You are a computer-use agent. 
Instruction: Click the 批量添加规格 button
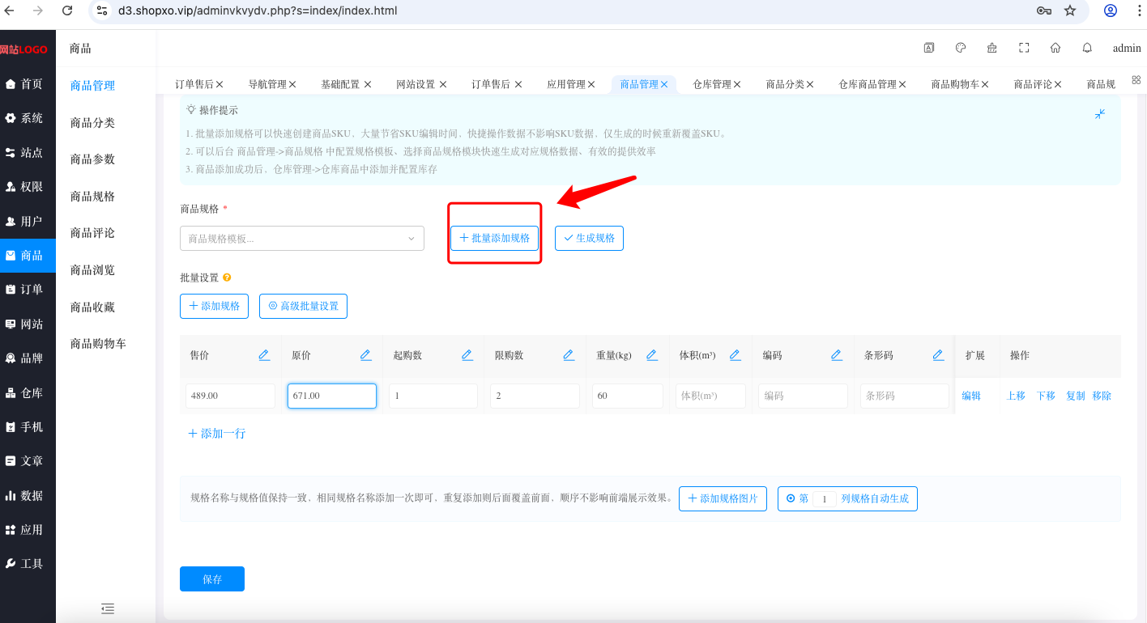click(495, 238)
